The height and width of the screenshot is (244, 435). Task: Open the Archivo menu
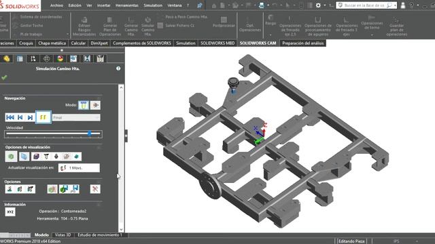pos(56,5)
